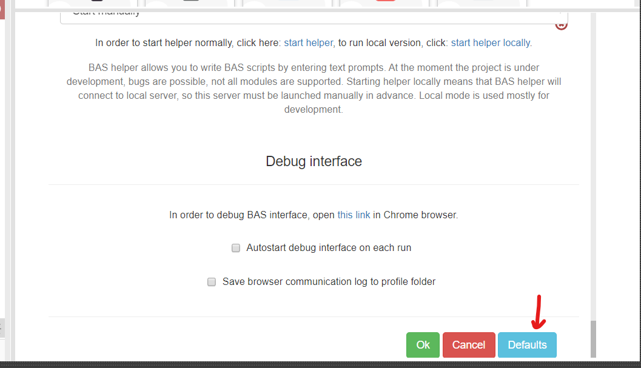Click the 'start helper' link
Screen dimensions: 641x368
click(x=308, y=43)
